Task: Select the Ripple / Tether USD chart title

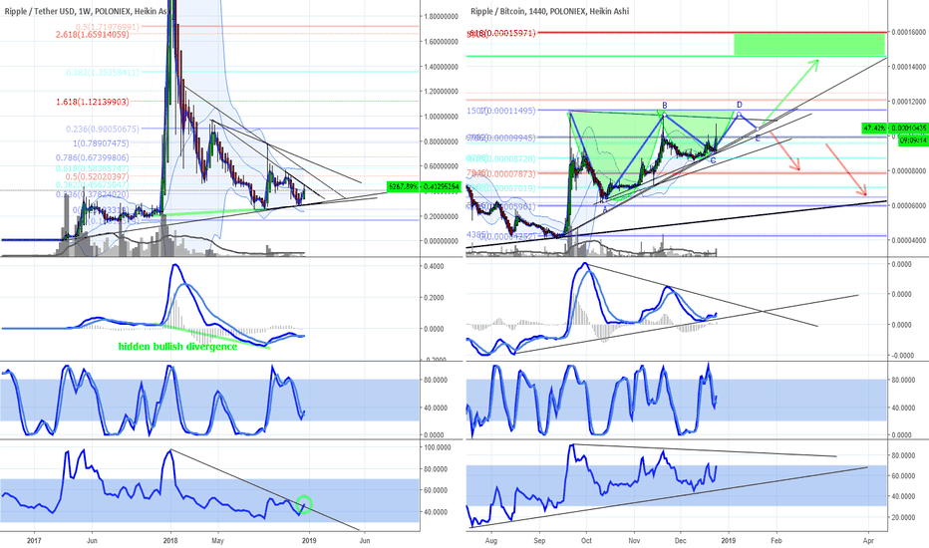Action: click(87, 11)
